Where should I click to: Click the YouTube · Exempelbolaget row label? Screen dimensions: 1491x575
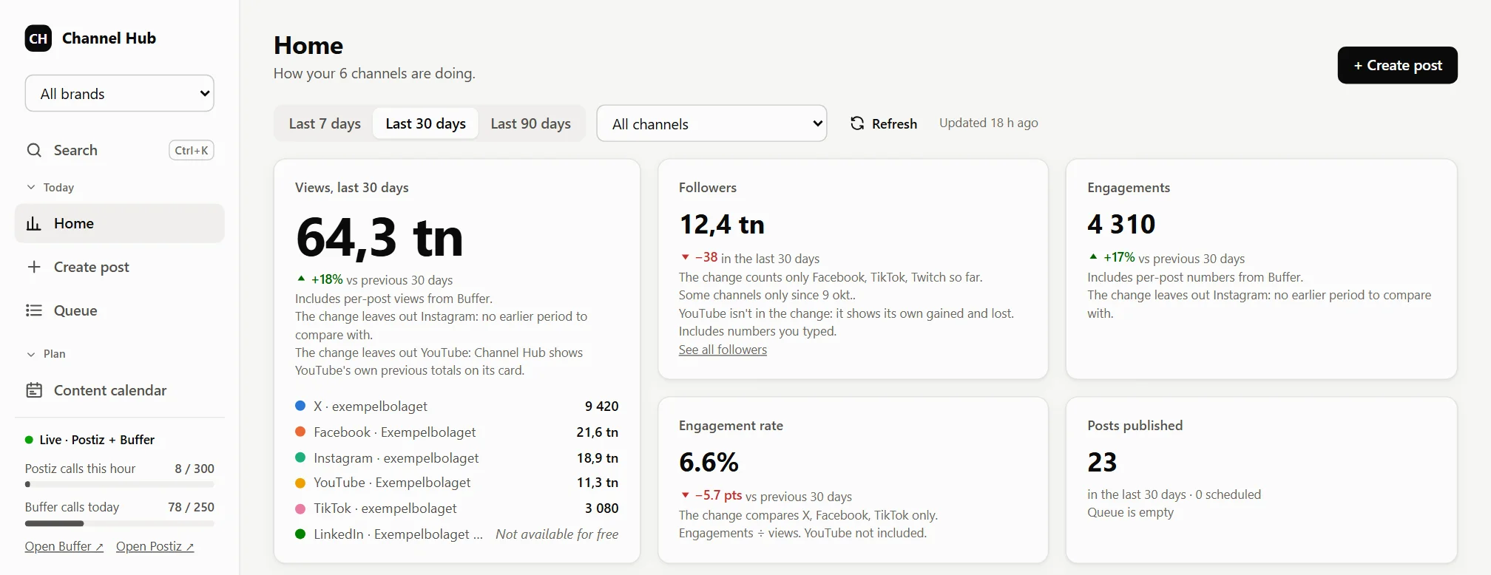392,483
